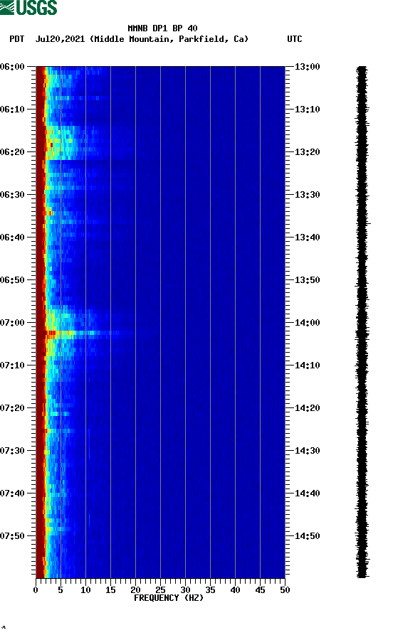Click the 14:10 UTC time label
The image size is (393, 635).
tap(308, 365)
